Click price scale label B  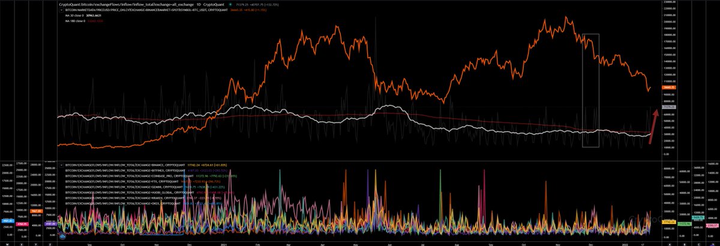pos(685,244)
